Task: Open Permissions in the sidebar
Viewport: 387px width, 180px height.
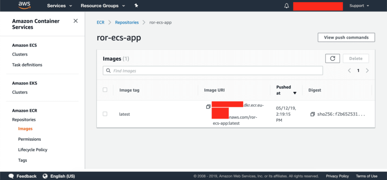Action: (29, 139)
